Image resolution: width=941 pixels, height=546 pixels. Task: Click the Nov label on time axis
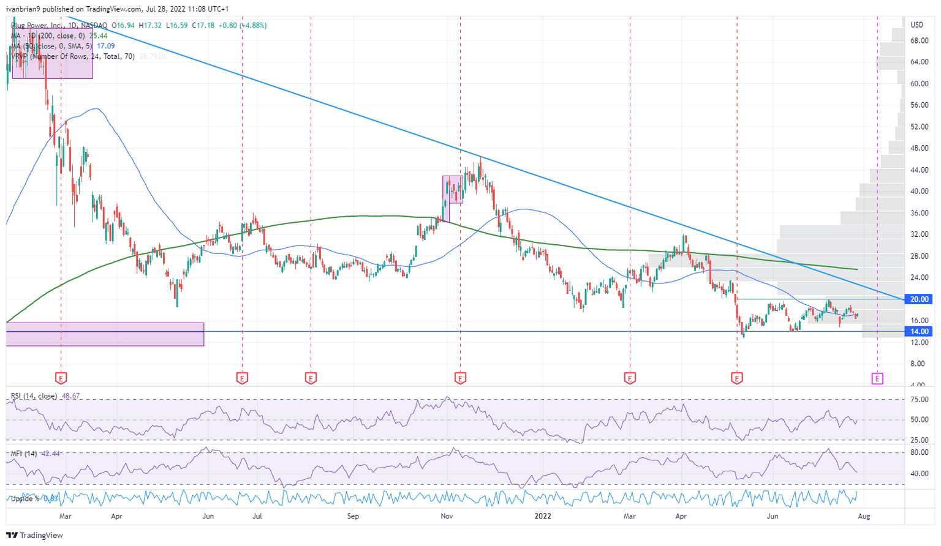coord(447,516)
